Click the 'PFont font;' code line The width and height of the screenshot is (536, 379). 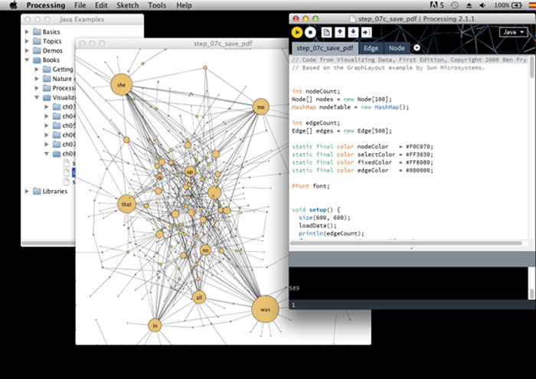click(x=310, y=186)
